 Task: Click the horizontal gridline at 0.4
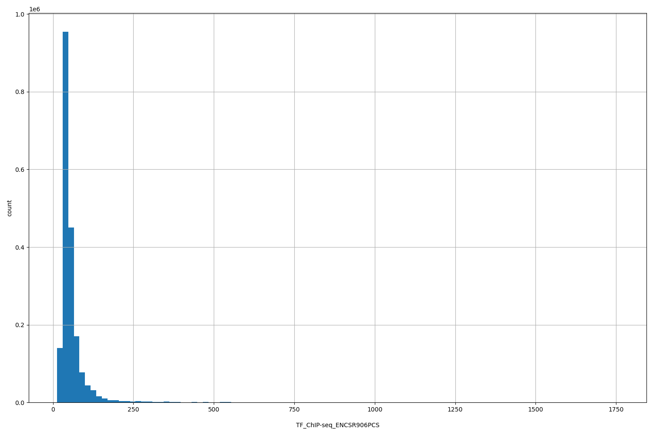tap(305, 247)
